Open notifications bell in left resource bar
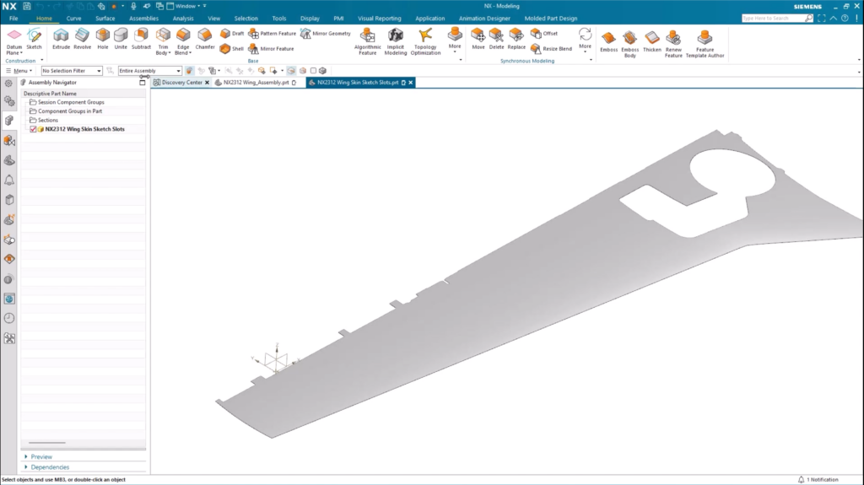This screenshot has width=864, height=485. [x=9, y=180]
